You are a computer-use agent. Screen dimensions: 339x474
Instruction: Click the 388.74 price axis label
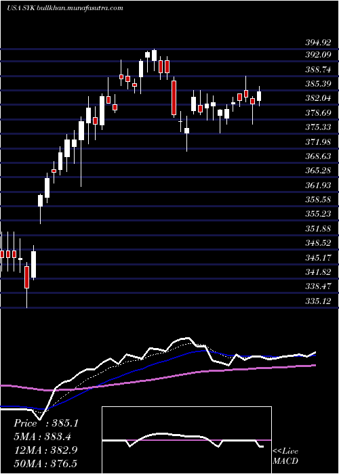[x=317, y=70]
